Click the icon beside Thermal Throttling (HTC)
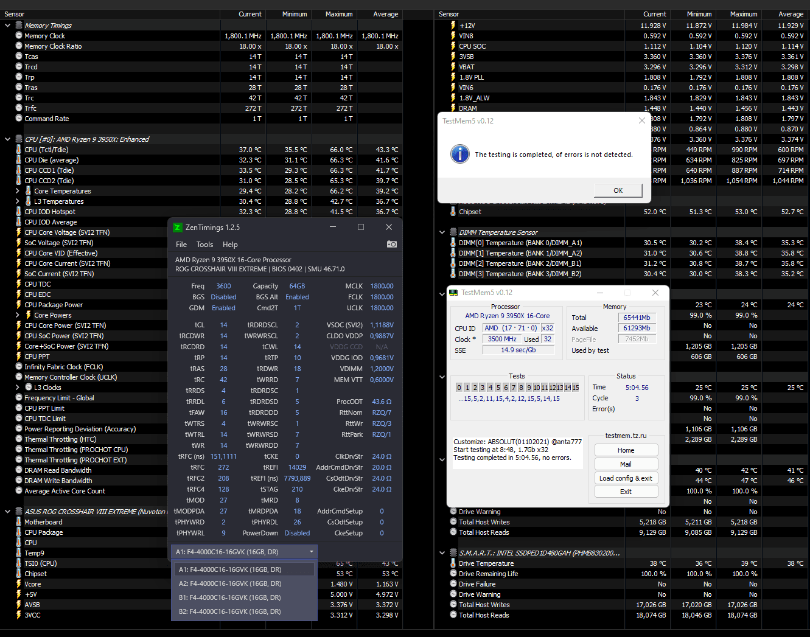Screen dimensions: 810x637 click(19, 439)
